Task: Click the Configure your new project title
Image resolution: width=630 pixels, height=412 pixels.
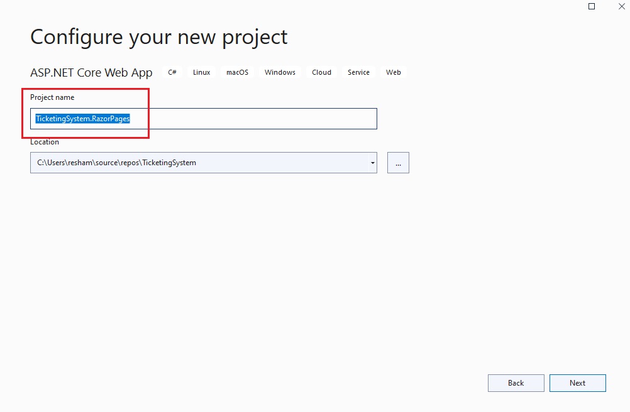Action: click(x=158, y=37)
